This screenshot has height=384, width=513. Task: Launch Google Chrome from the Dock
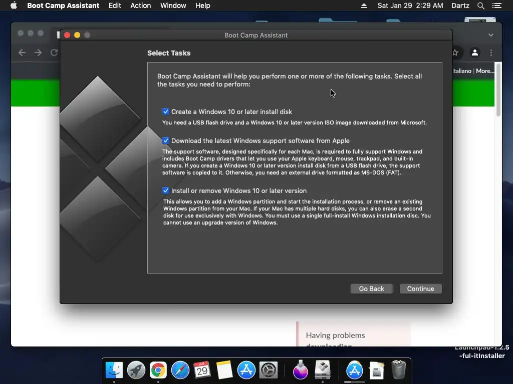pos(158,370)
